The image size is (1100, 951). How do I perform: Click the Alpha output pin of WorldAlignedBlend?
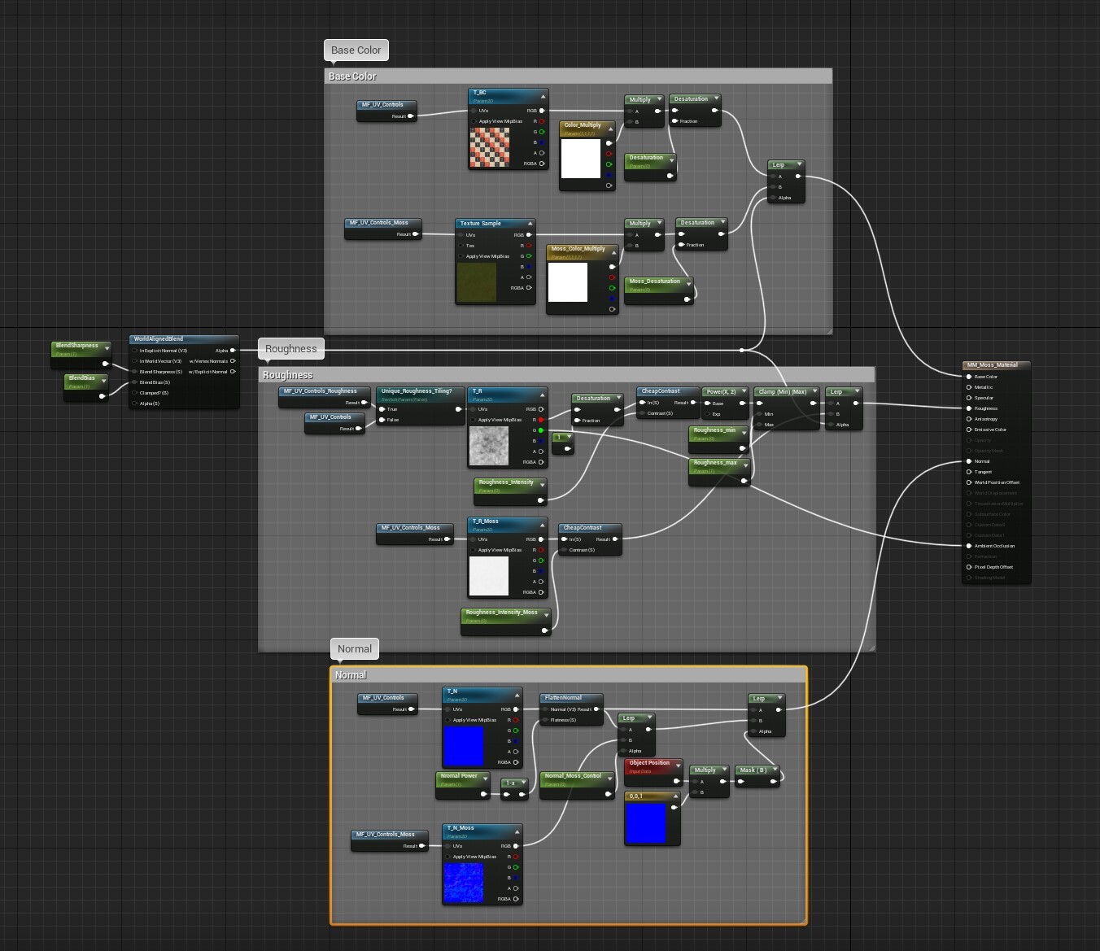coord(233,351)
